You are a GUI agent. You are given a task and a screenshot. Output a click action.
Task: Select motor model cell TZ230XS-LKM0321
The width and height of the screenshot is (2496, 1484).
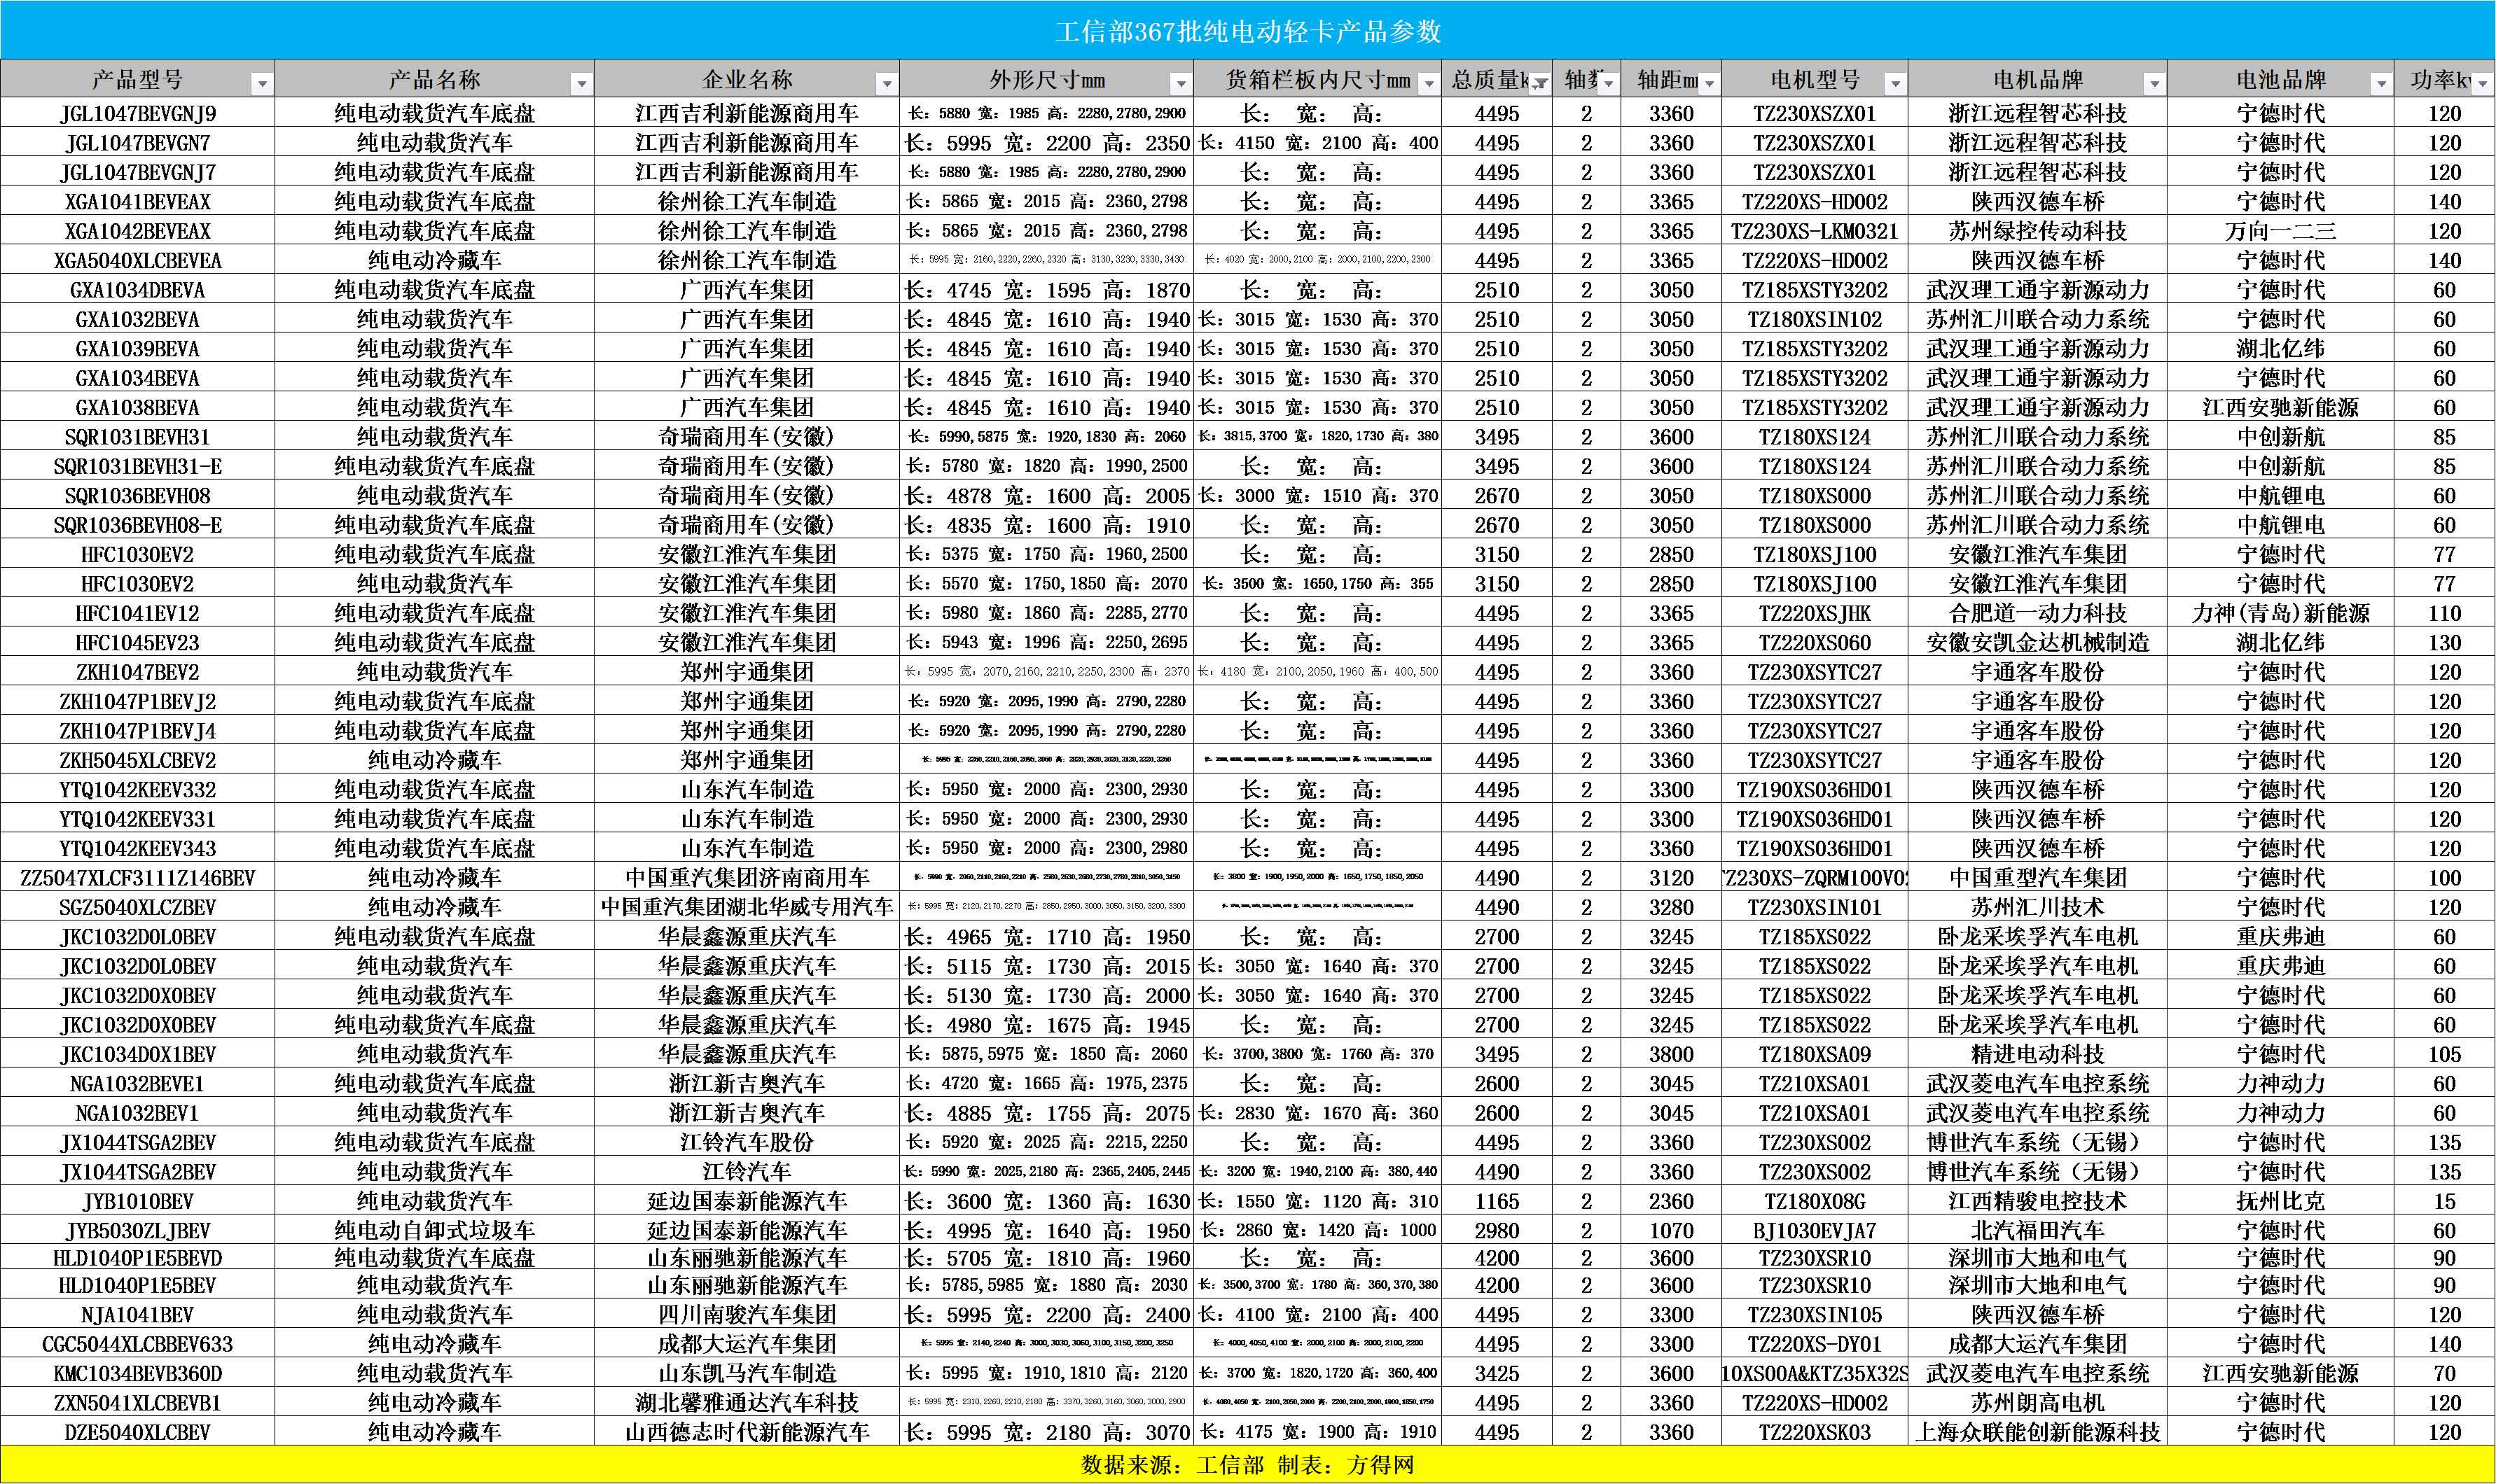click(1815, 231)
